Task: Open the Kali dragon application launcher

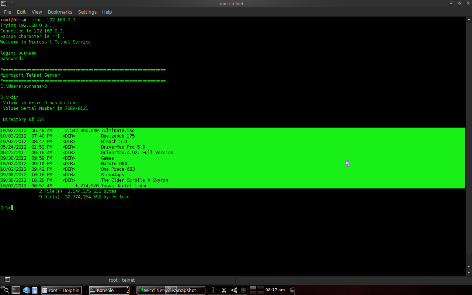Action: [x=4, y=290]
